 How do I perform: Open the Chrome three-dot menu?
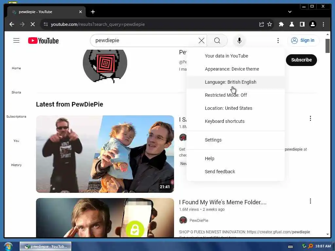[323, 24]
